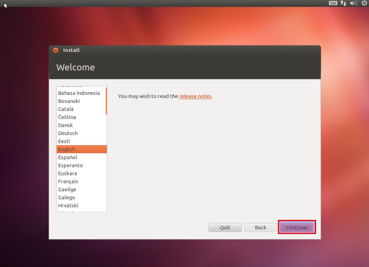Click the Continue button
Image resolution: width=369 pixels, height=267 pixels.
296,227
